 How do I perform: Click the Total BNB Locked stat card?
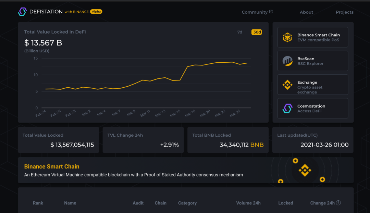click(228, 140)
